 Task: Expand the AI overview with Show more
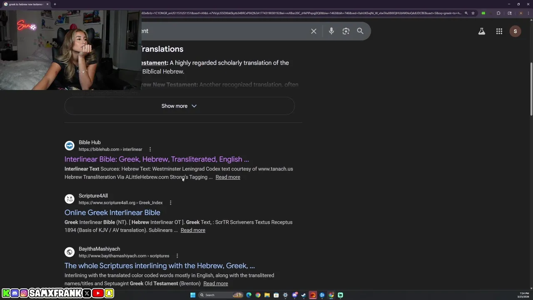click(x=179, y=106)
